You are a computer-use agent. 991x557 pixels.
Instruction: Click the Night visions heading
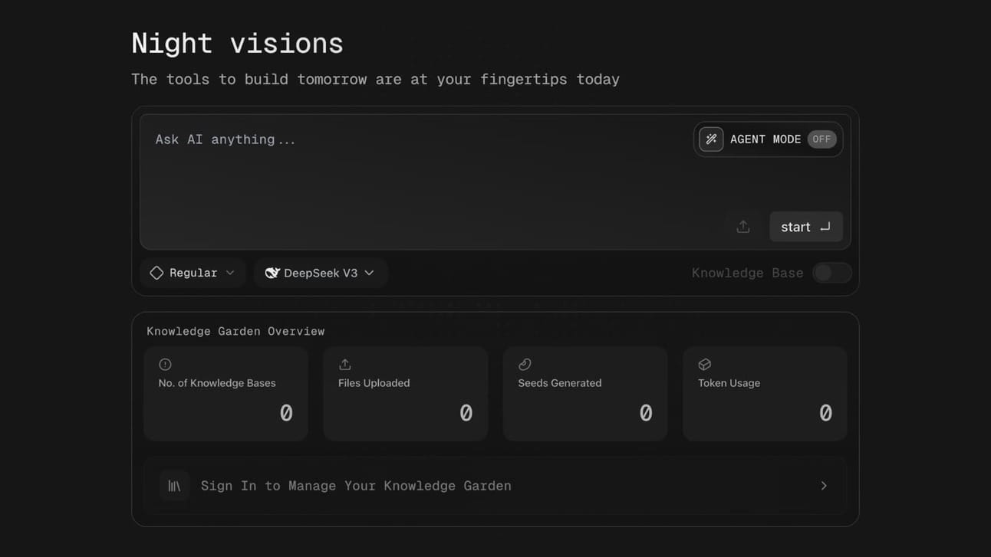click(237, 44)
